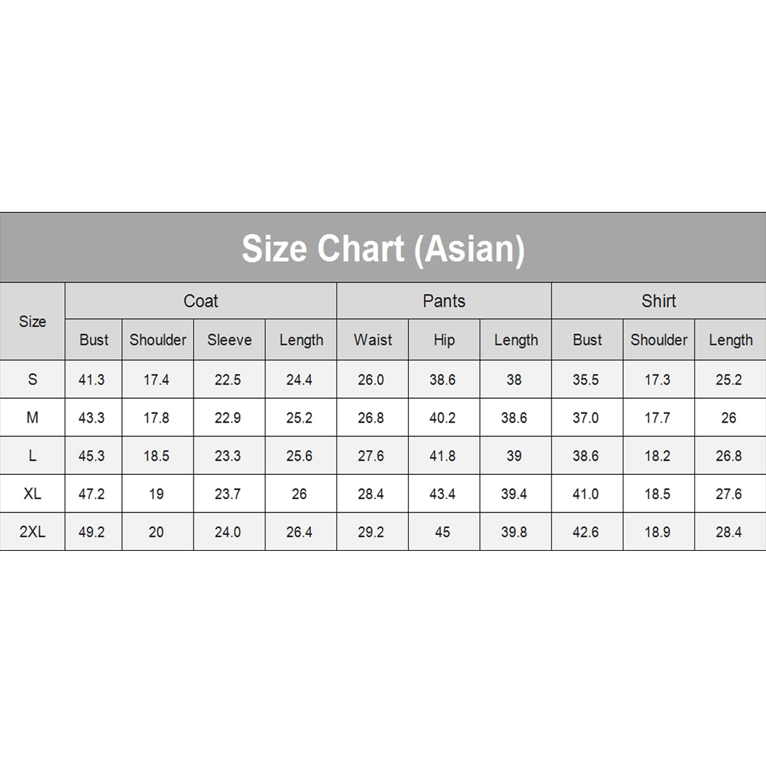Click the Size column header
This screenshot has width=766, height=766.
click(x=33, y=321)
